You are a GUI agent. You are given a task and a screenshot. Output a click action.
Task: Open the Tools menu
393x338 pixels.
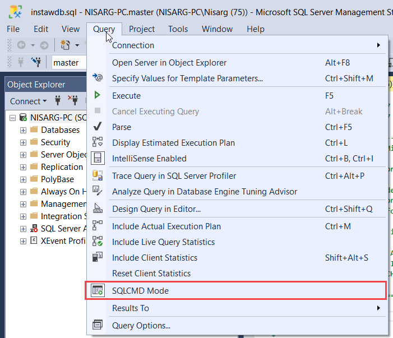coord(178,29)
